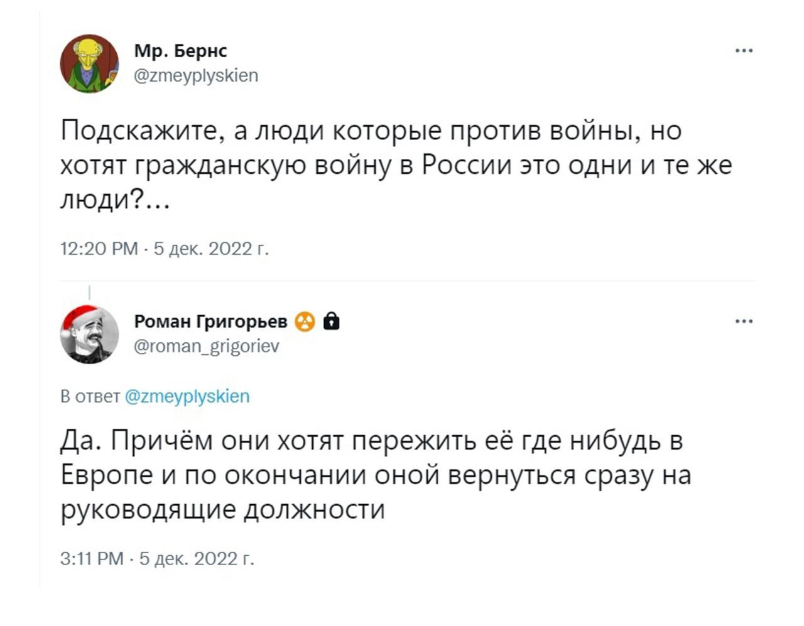Screen dimensions: 804x626
Task: Click the word "Европе" in the reply
Action: 107,475
